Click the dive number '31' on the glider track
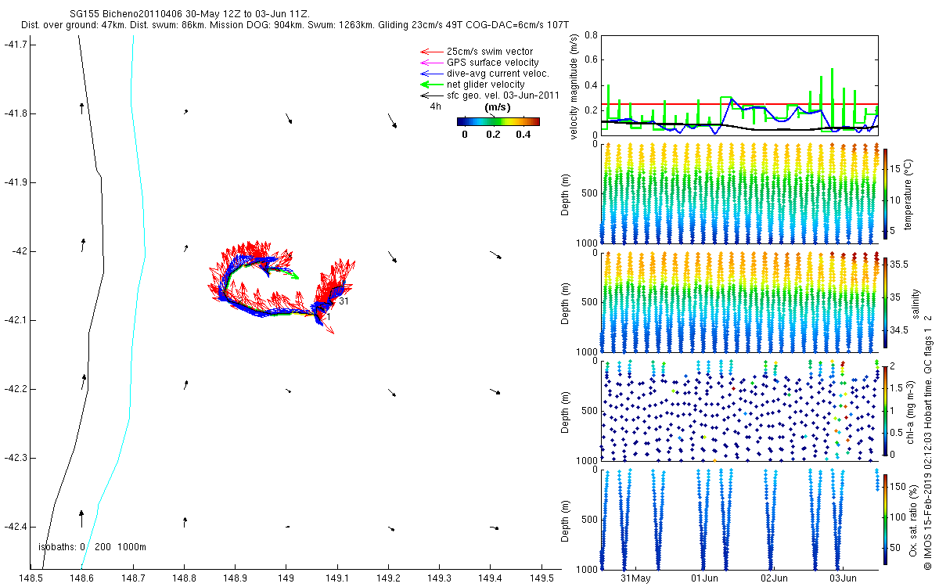This screenshot has height=587, width=939. 344,301
